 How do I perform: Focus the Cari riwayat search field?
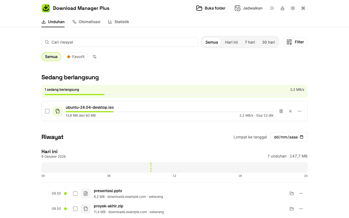(x=119, y=42)
